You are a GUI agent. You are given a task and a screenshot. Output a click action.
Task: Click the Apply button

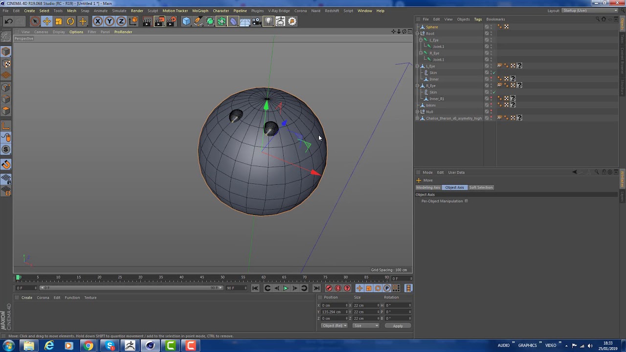click(x=398, y=326)
